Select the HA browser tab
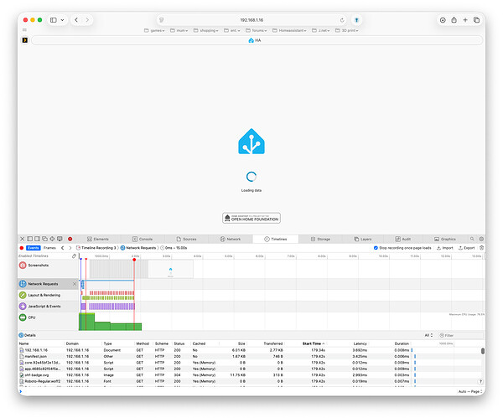 coord(257,40)
